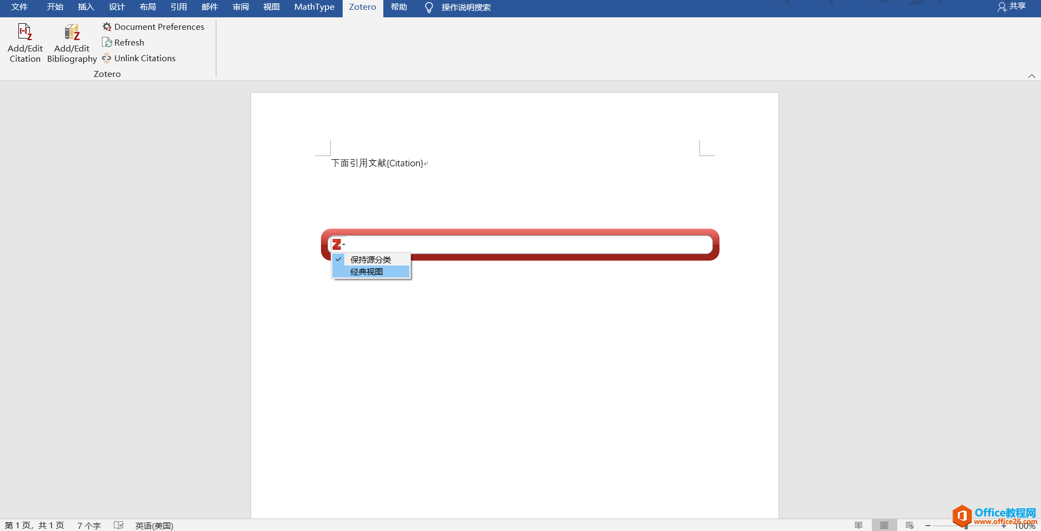This screenshot has width=1041, height=531.
Task: Click Unlink Citations
Action: point(139,58)
